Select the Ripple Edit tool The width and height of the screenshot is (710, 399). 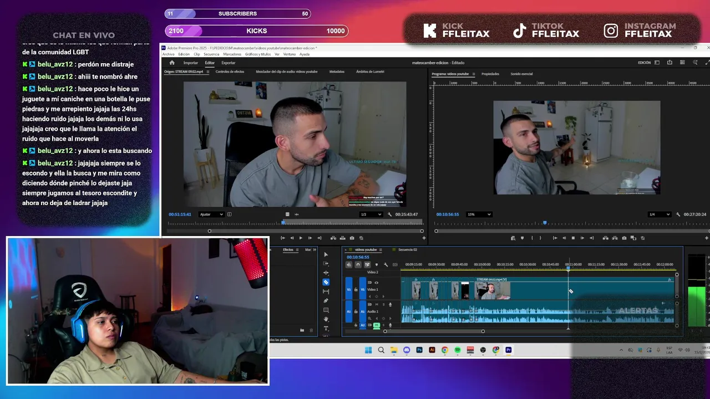[x=326, y=273]
